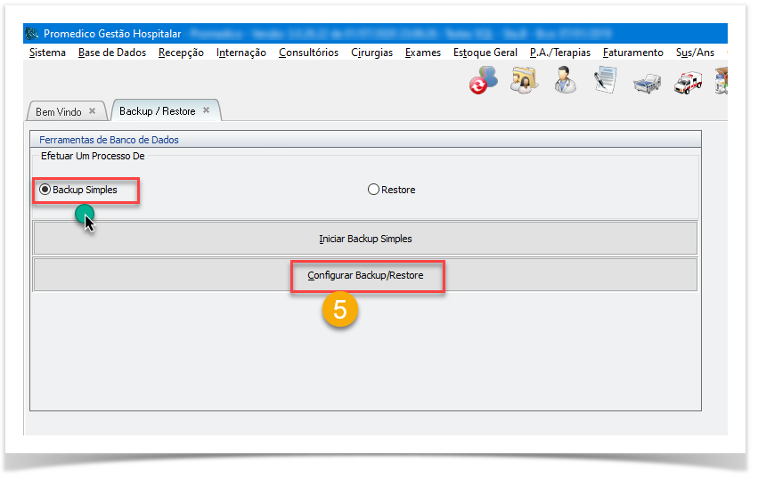Click the document with pen icon
The height and width of the screenshot is (479, 758).
point(606,81)
